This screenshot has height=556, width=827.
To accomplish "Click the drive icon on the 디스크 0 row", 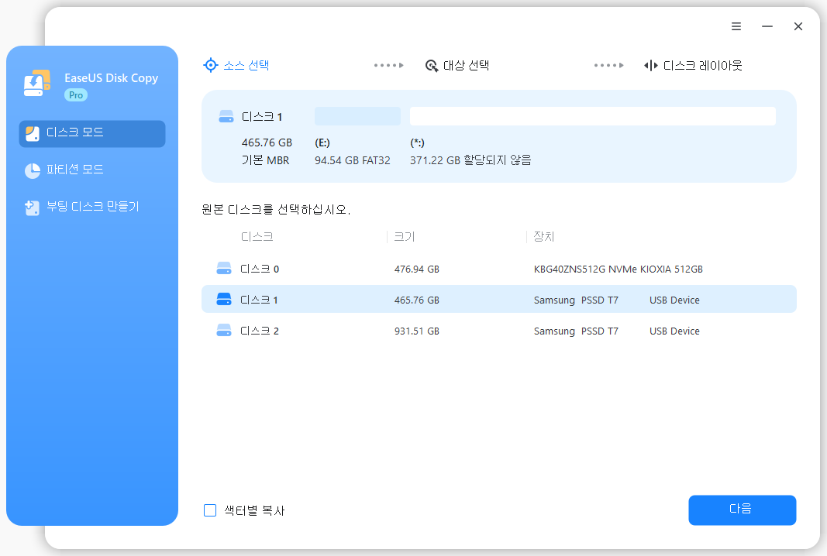I will (224, 269).
